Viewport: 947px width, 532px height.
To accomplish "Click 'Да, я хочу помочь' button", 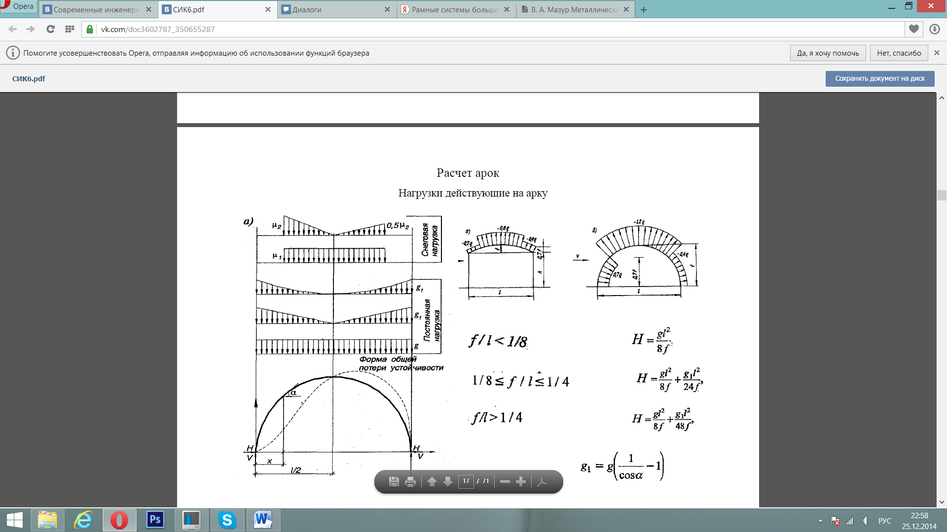I will click(x=828, y=53).
